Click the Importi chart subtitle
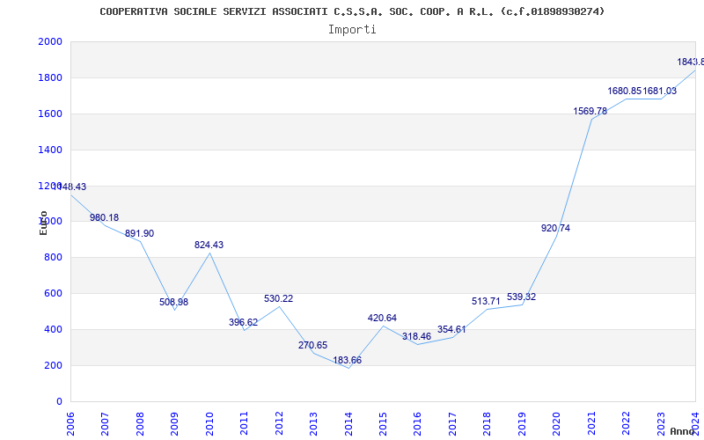This screenshot has width=704, height=440. click(x=352, y=29)
